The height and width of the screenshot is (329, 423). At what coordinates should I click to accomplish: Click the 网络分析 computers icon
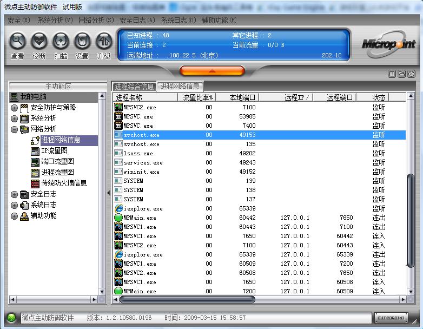[24, 129]
